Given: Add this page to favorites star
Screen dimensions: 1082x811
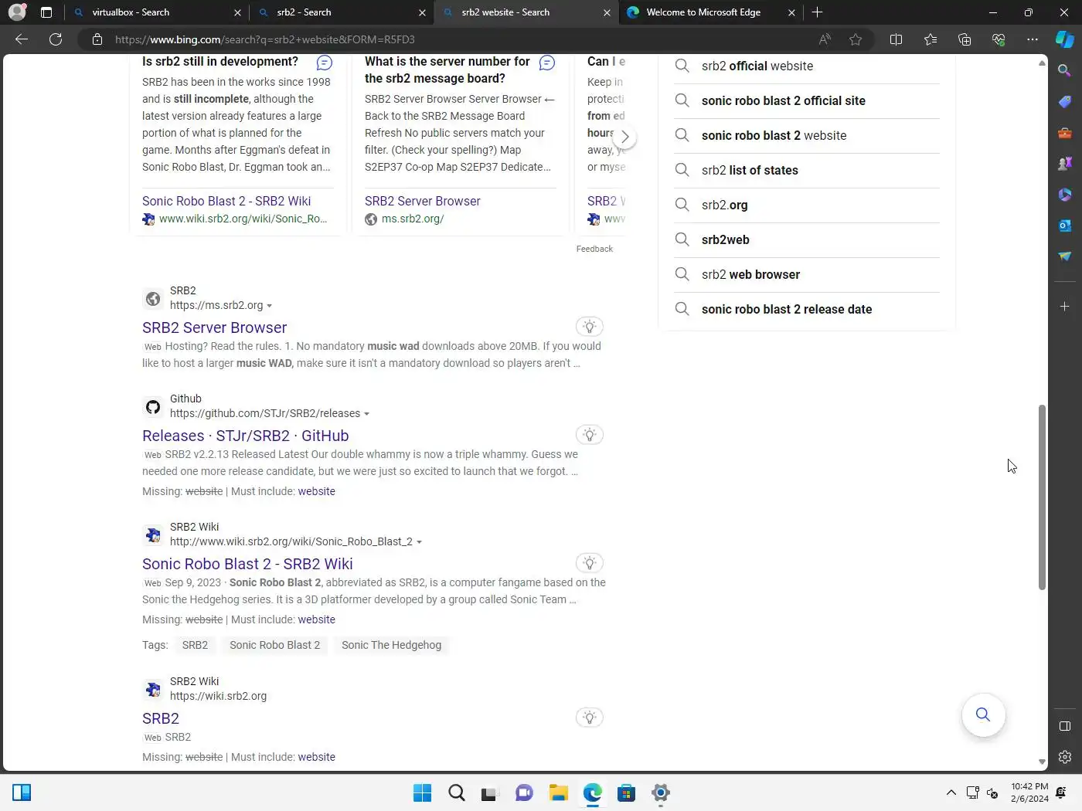Looking at the screenshot, I should 856,39.
